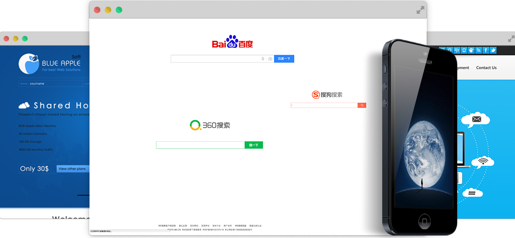This screenshot has height=238, width=515.
Task: Focus the 360 search input field
Action: click(200, 145)
